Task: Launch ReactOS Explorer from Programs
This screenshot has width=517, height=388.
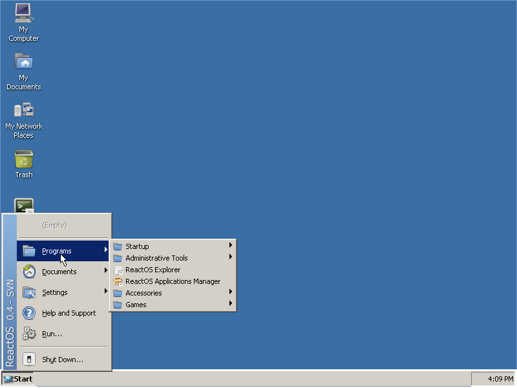Action: [173, 270]
